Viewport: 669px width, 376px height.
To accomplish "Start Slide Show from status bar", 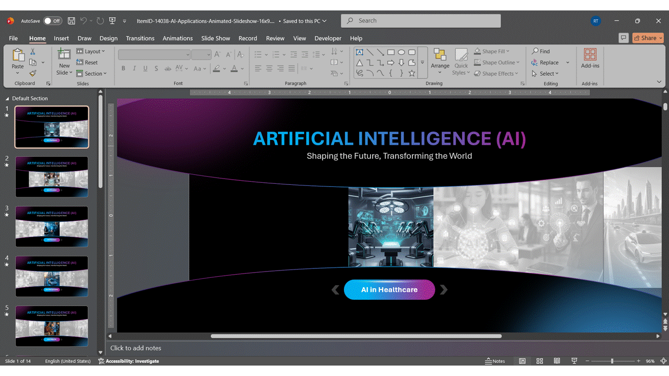I will click(574, 361).
